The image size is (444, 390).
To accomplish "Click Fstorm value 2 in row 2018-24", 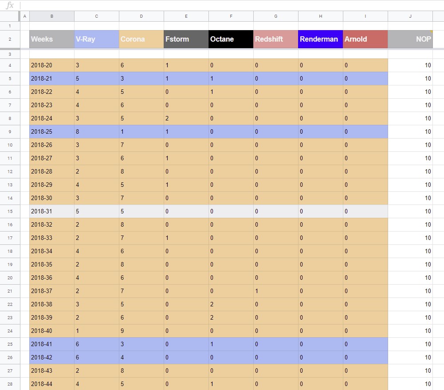I will tap(186, 118).
